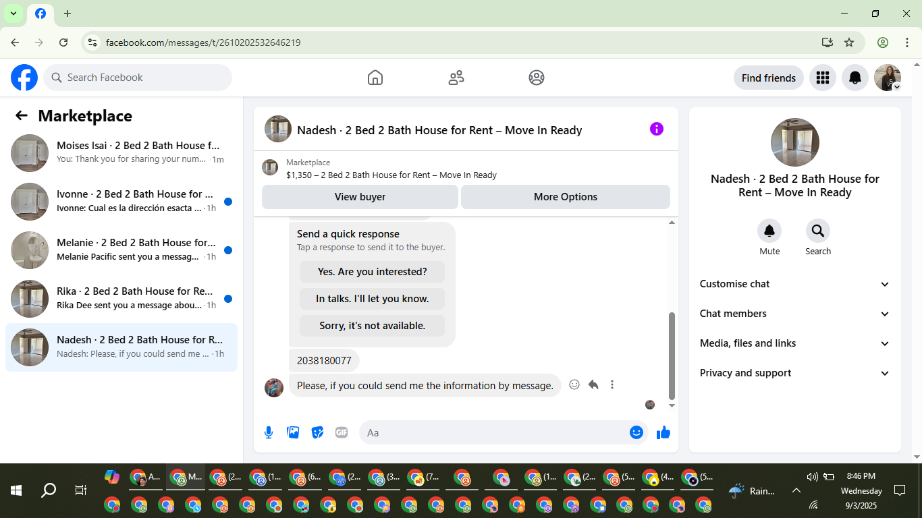Expand the Privacy and support section
Image resolution: width=922 pixels, height=518 pixels.
click(795, 373)
